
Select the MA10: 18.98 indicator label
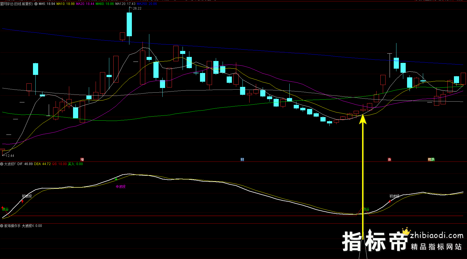click(x=65, y=4)
